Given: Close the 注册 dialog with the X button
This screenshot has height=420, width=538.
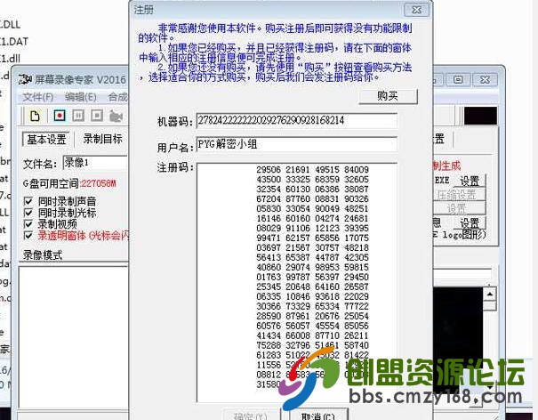Looking at the screenshot, I should click(416, 10).
